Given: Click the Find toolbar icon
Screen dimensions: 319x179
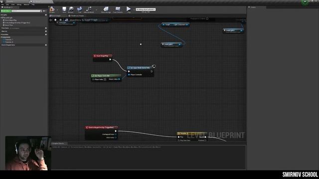Looking at the screenshot, I should coord(80,9).
